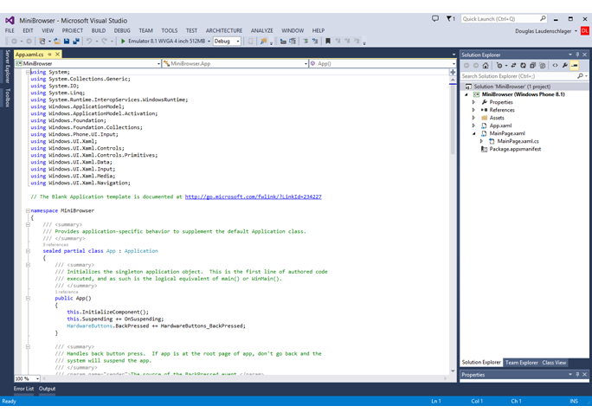Click the Douglas Laudenschlager account name
This screenshot has height=419, width=592.
[544, 31]
